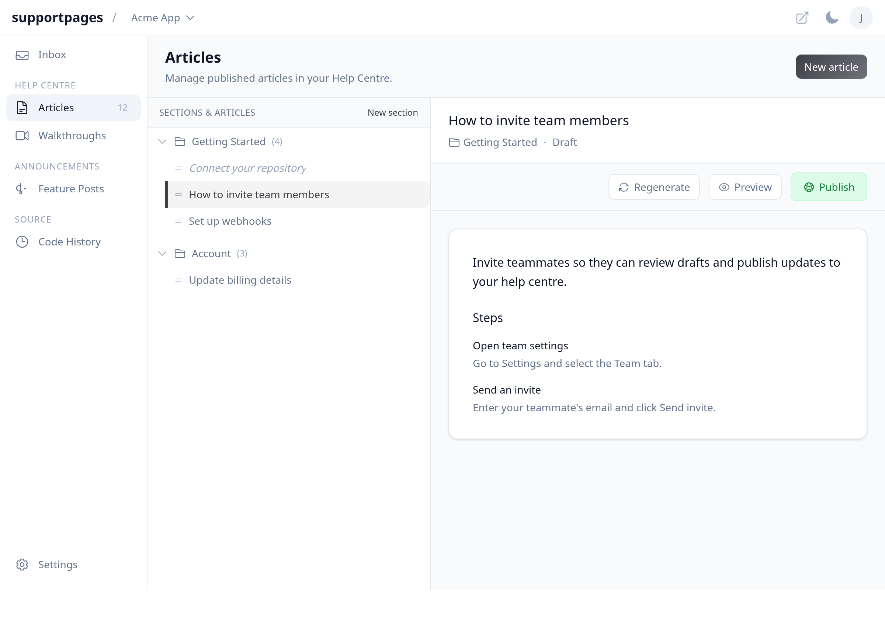Select the Update billing details article
The image size is (885, 625).
tap(297, 280)
